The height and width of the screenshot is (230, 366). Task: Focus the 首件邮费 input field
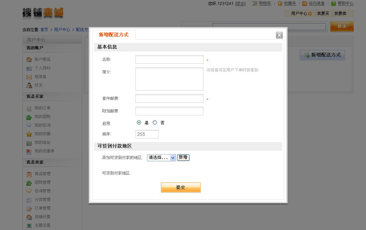(169, 98)
